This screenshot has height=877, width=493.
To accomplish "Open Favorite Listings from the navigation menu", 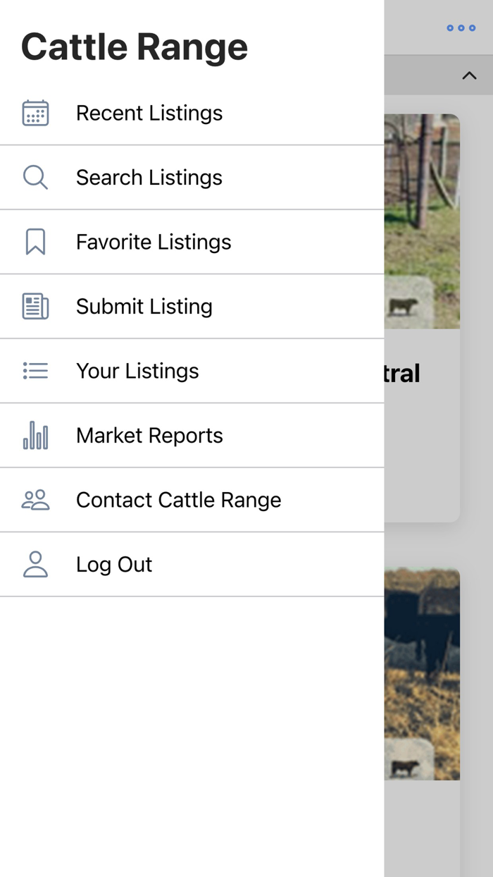I will (x=154, y=242).
